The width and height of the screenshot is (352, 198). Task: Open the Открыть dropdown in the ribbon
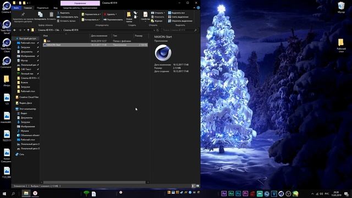click(x=158, y=13)
